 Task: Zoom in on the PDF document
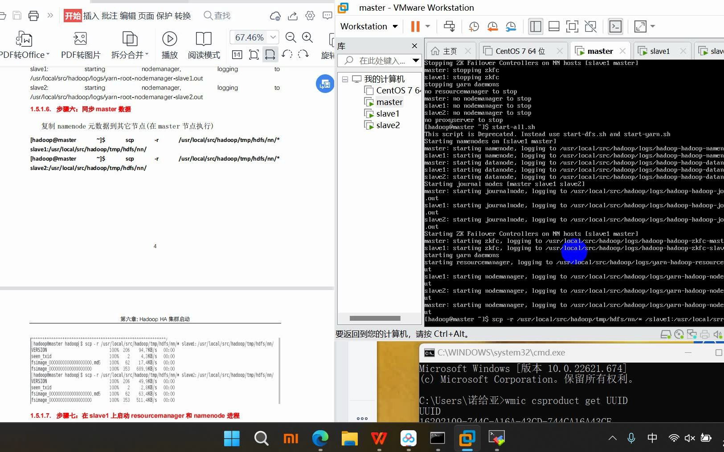click(307, 37)
